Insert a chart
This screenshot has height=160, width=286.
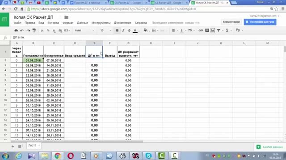click(x=213, y=31)
